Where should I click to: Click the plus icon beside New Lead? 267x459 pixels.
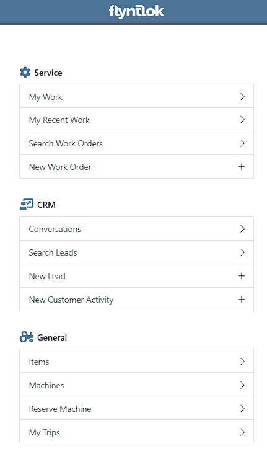[241, 276]
